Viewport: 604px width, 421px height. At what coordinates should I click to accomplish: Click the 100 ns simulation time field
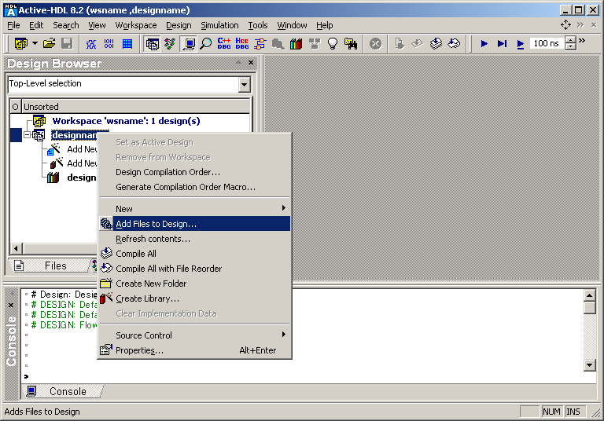click(x=547, y=43)
